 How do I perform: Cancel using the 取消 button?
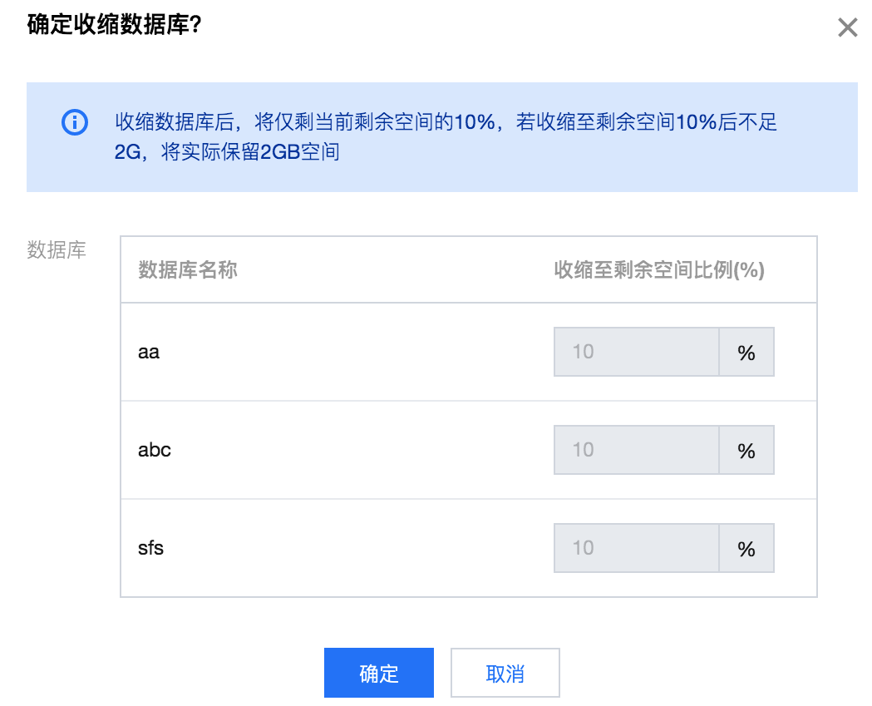[x=505, y=673]
